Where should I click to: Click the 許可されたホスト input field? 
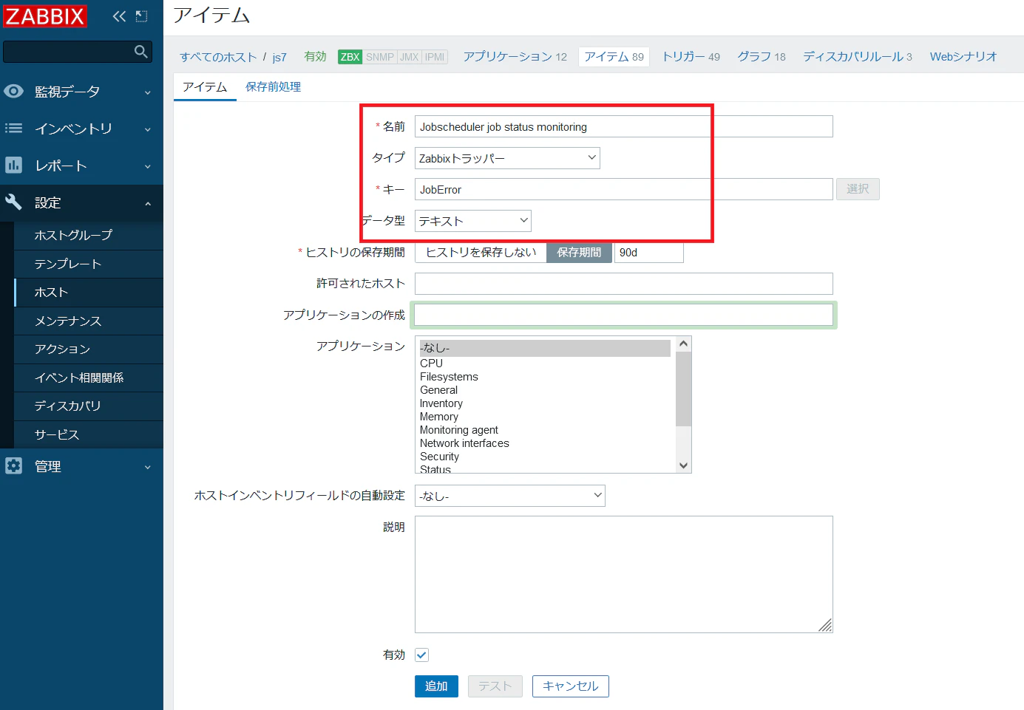(x=624, y=284)
